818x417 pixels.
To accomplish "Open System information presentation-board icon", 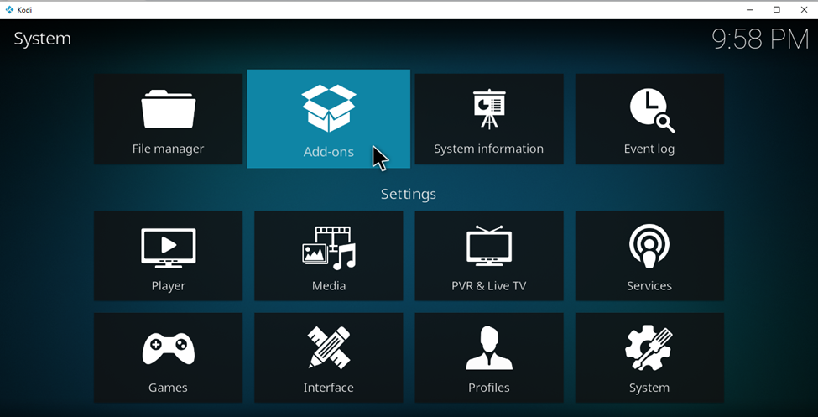I will click(489, 109).
